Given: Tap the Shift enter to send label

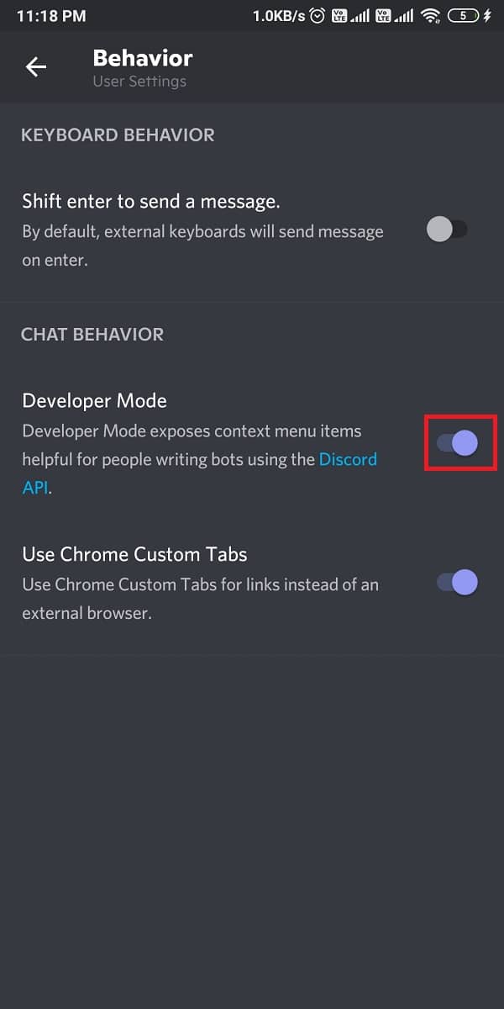Looking at the screenshot, I should [151, 202].
